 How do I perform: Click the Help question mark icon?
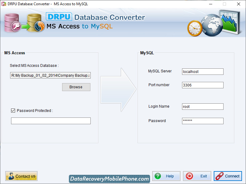(x=158, y=176)
